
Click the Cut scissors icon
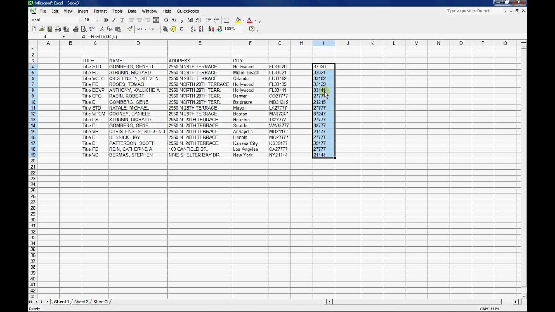pyautogui.click(x=101, y=29)
